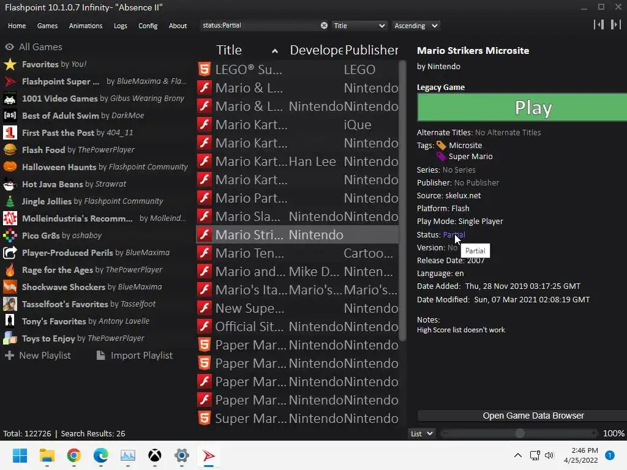
Task: Click the Microsite tag icon
Action: pyautogui.click(x=441, y=146)
